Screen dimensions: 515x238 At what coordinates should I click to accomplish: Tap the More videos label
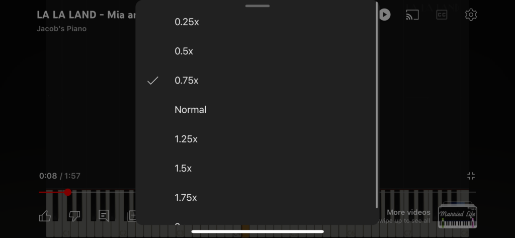(x=408, y=212)
